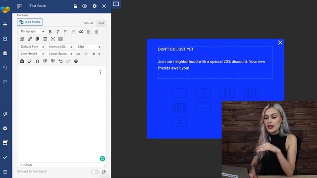Save with the checkmark sidebar icon
The height and width of the screenshot is (178, 317).
point(5,157)
